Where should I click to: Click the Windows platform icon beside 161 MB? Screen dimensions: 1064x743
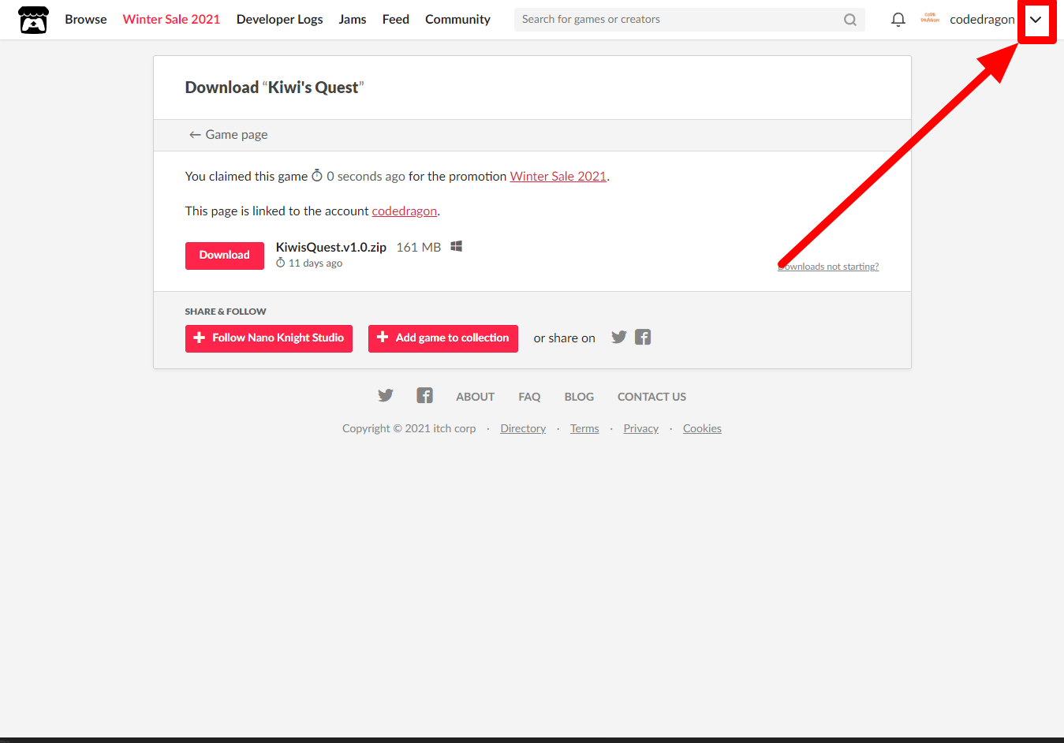pos(457,247)
